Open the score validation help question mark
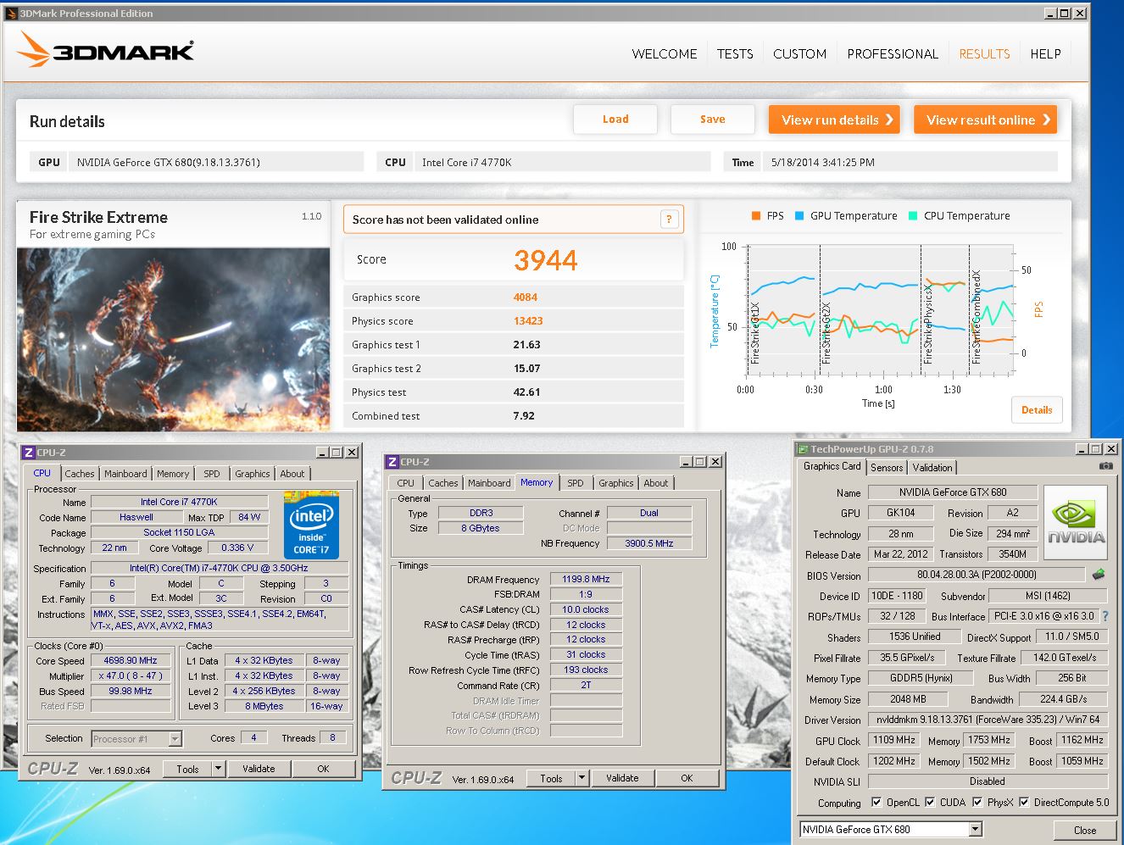The image size is (1124, 845). click(x=669, y=220)
